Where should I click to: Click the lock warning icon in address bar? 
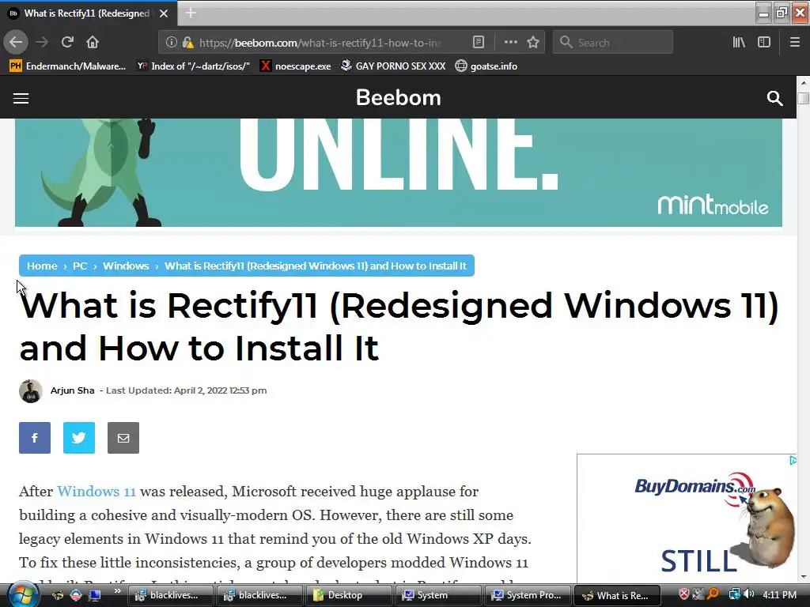click(x=188, y=43)
